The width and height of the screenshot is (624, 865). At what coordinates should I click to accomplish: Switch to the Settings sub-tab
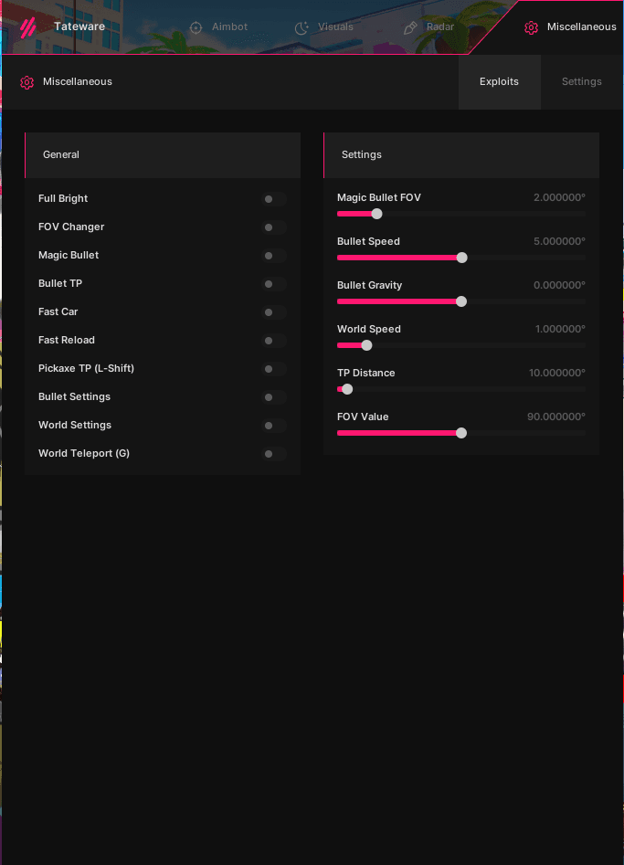click(x=581, y=82)
